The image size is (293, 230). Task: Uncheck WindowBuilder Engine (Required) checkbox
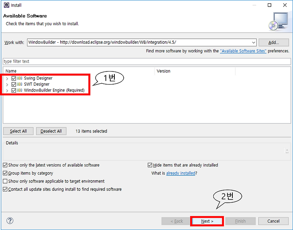14,91
